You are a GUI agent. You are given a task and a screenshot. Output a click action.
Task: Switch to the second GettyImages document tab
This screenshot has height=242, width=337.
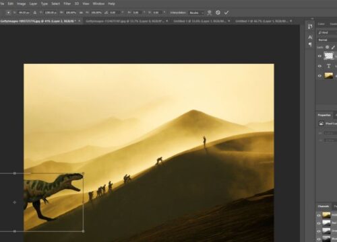coord(125,21)
